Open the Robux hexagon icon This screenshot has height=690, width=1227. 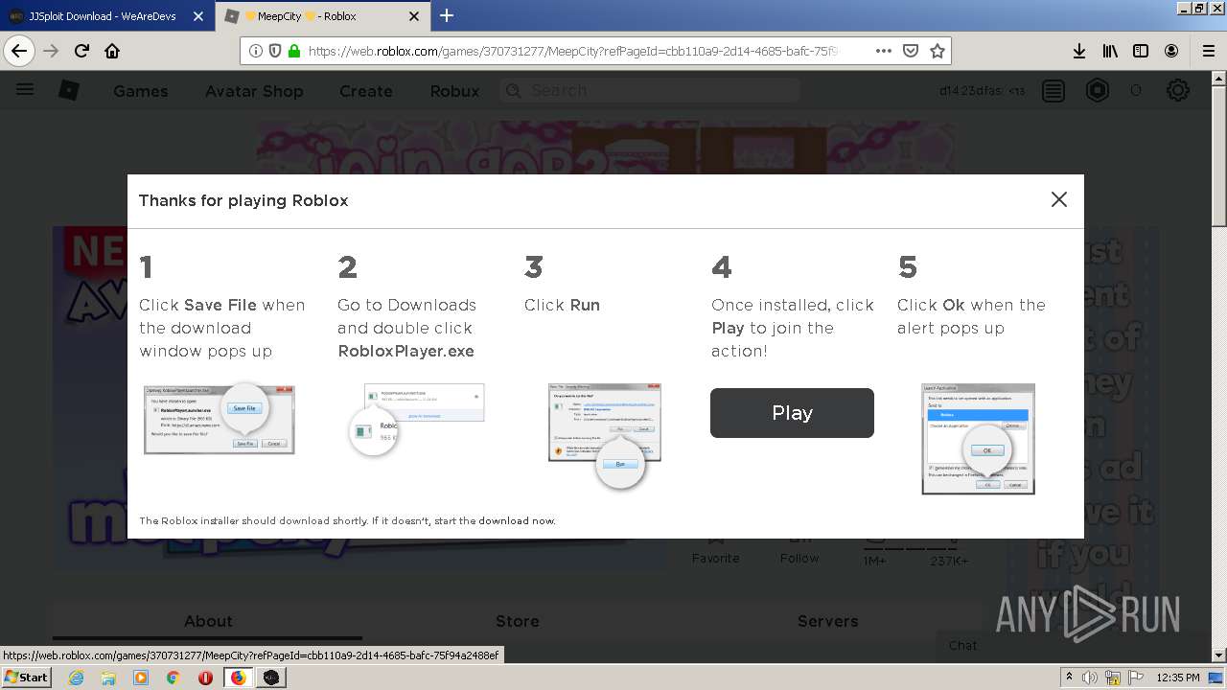click(x=1098, y=90)
